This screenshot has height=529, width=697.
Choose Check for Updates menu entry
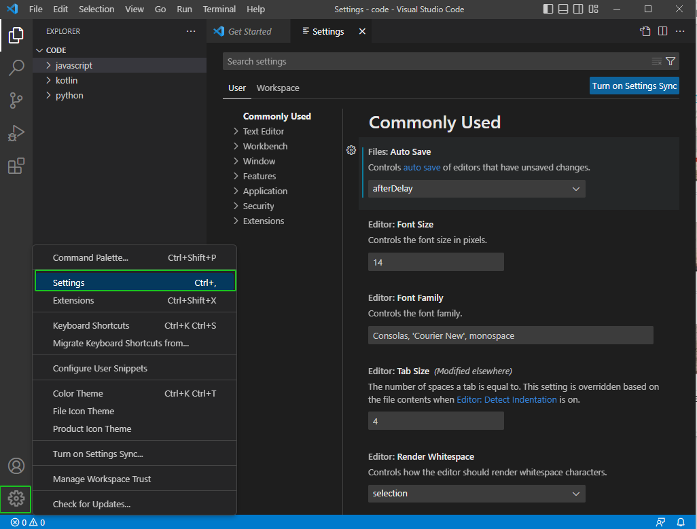(x=135, y=504)
